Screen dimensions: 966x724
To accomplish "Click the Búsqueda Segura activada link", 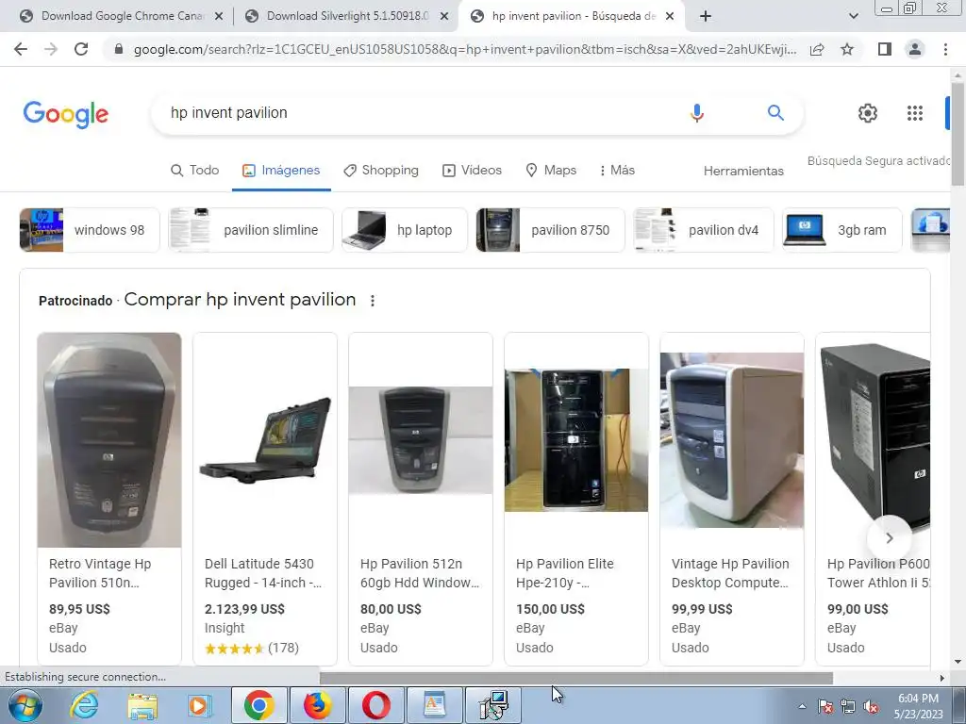I will 878,160.
